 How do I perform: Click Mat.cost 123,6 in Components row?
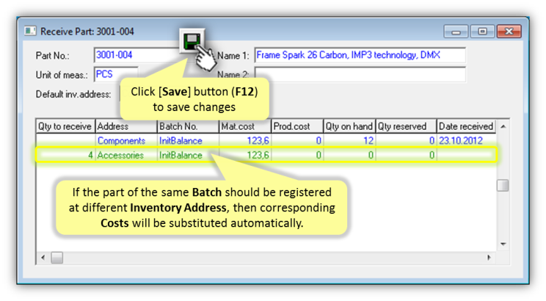(245, 141)
